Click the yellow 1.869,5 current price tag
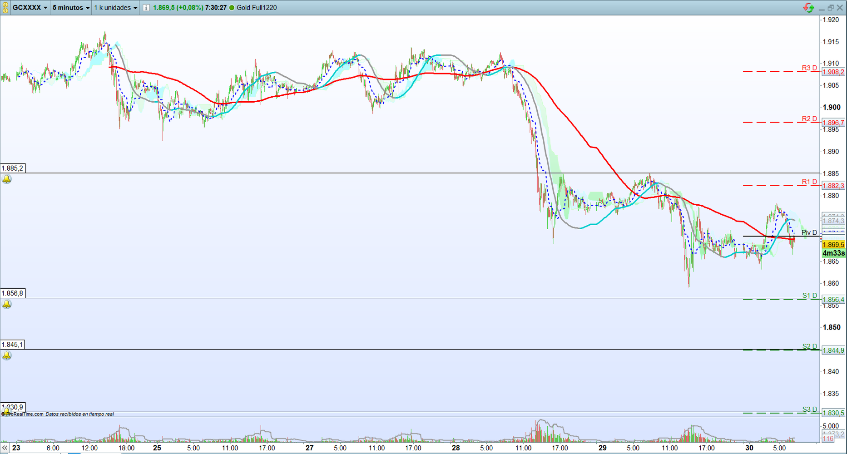The image size is (847, 454). click(833, 245)
